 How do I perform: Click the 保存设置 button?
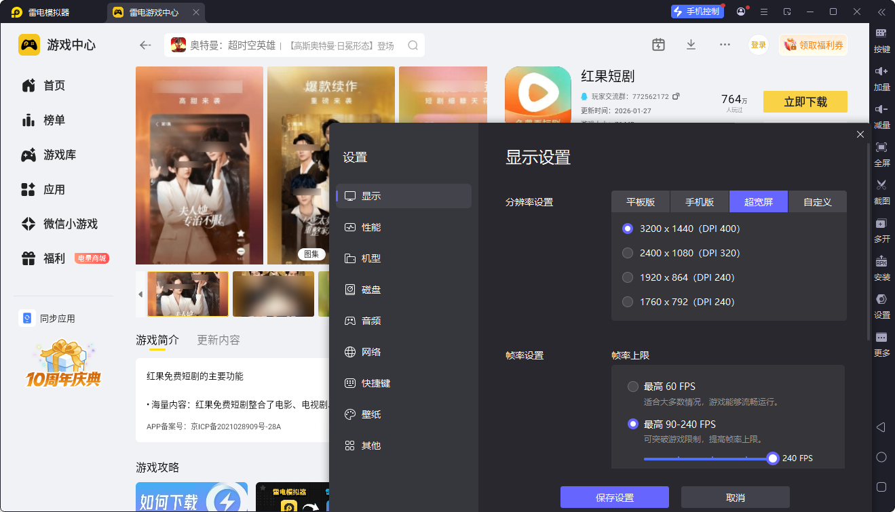tap(614, 497)
